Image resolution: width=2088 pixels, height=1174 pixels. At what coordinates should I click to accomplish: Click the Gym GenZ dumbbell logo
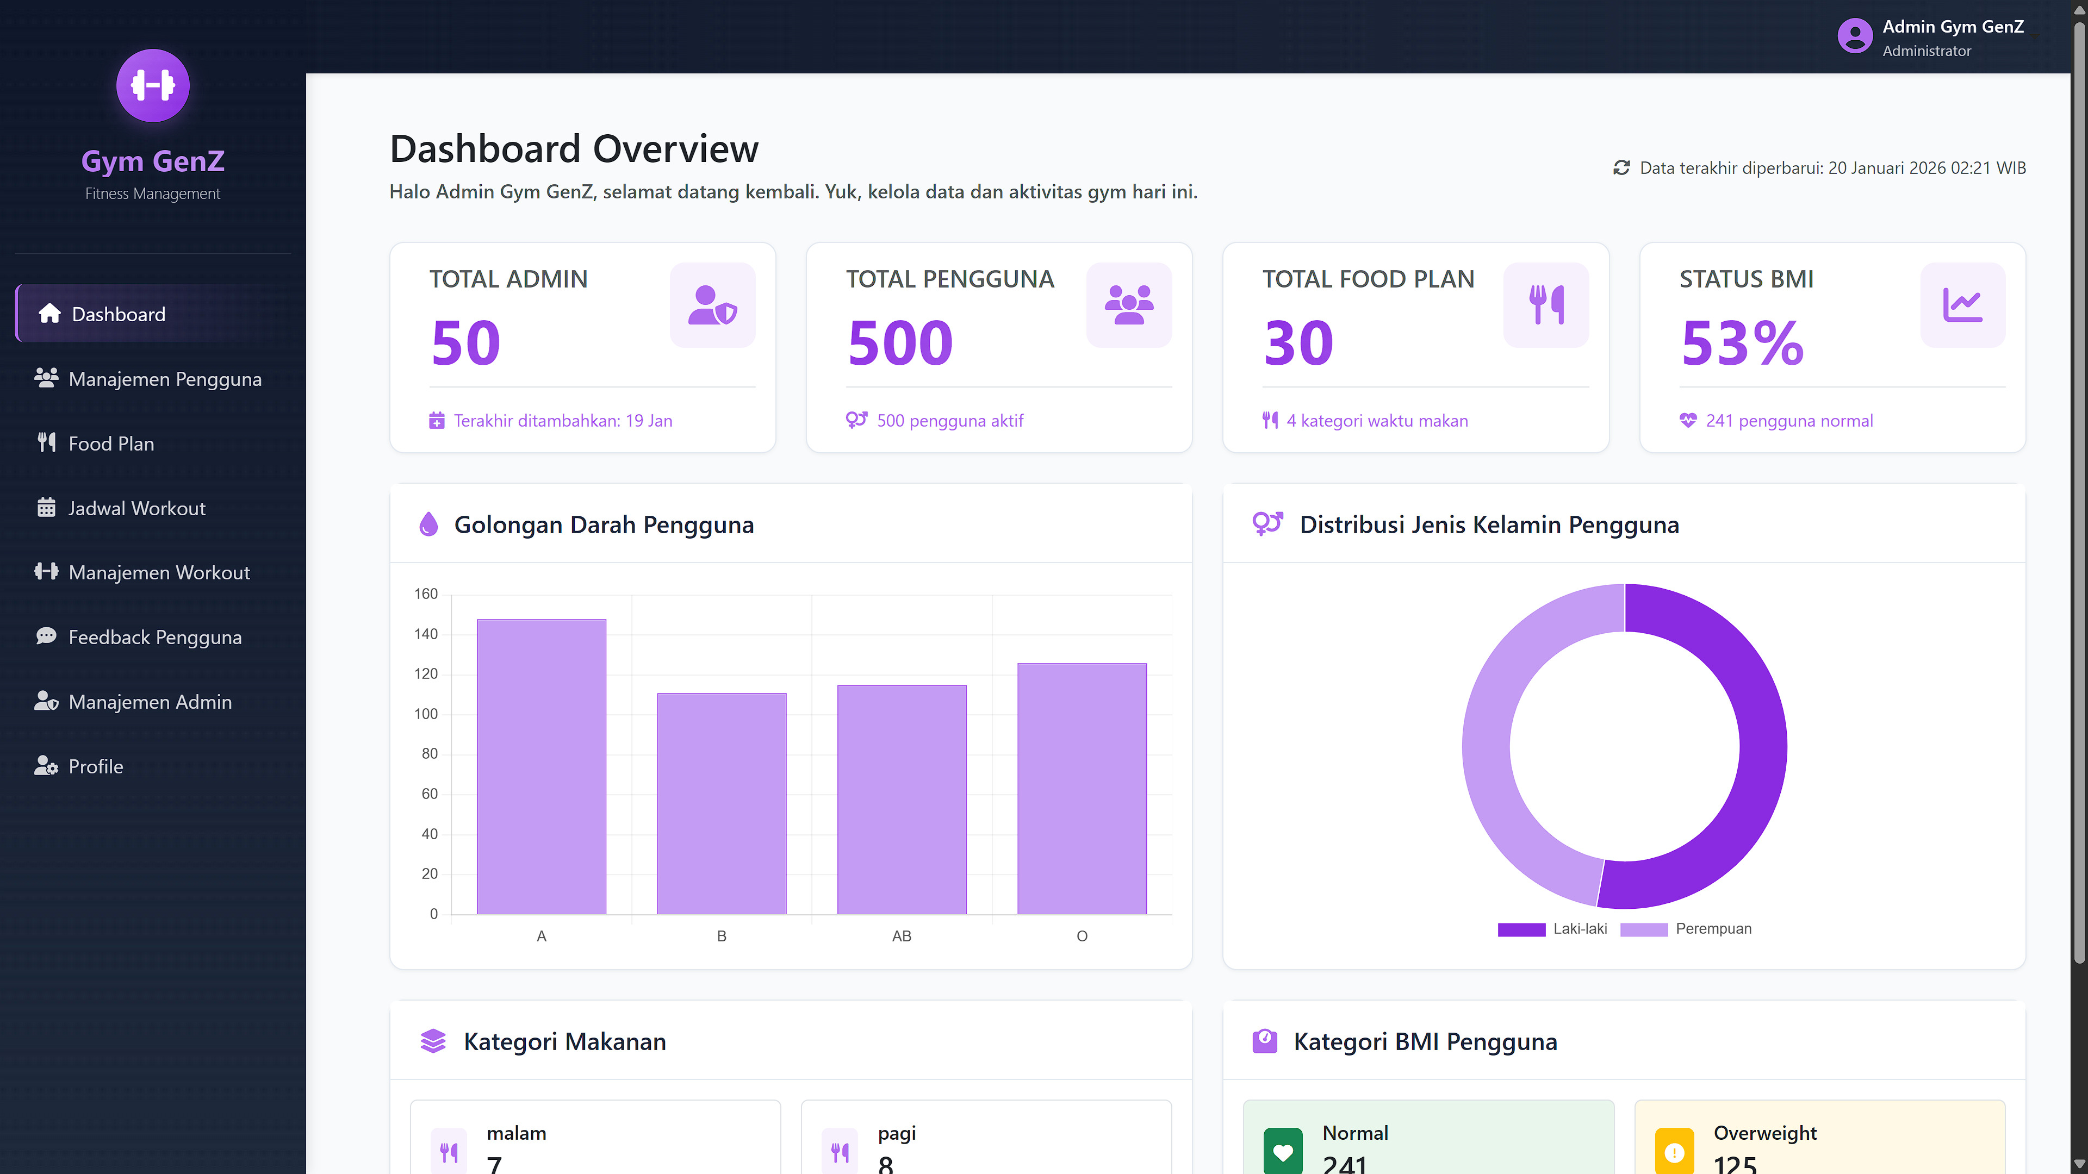[152, 85]
